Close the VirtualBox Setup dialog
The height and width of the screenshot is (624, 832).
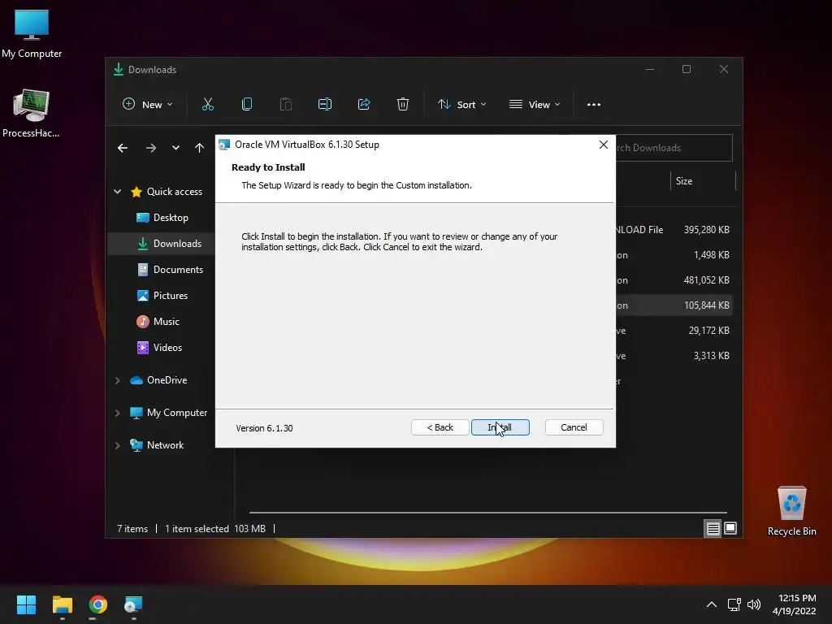[x=604, y=145]
